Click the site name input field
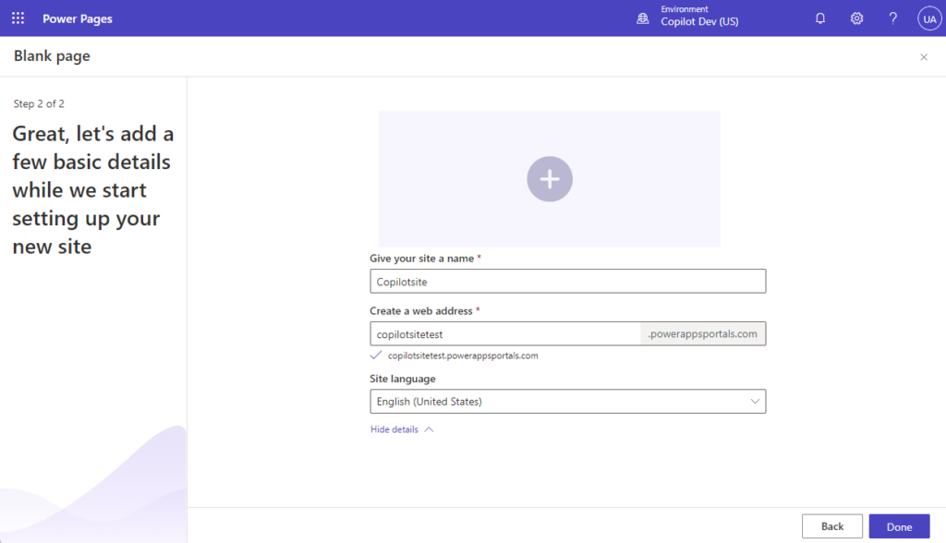The height and width of the screenshot is (543, 946). 568,281
